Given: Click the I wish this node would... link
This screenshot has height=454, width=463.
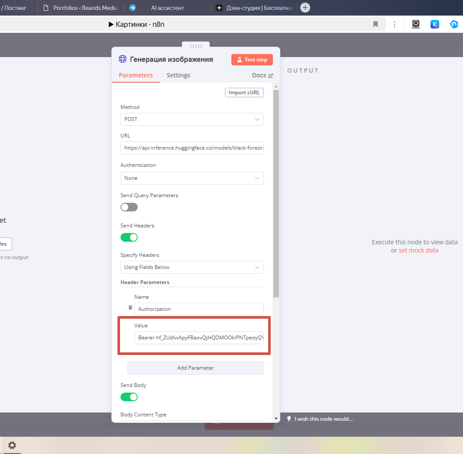Looking at the screenshot, I should (x=324, y=419).
